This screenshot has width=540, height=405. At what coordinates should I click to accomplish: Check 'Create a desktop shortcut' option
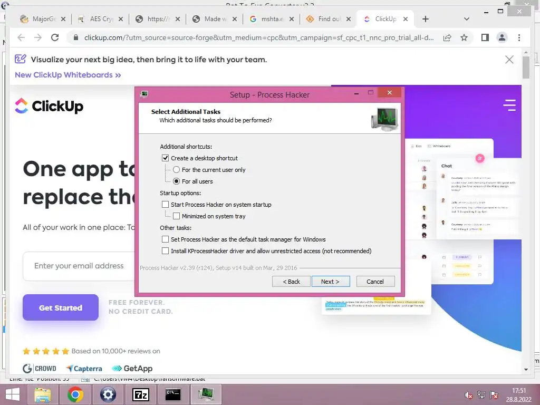click(x=165, y=158)
